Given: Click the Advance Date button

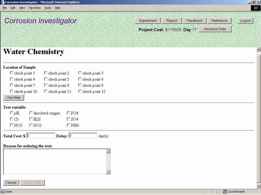Looking at the screenshot, I should pos(215,29).
